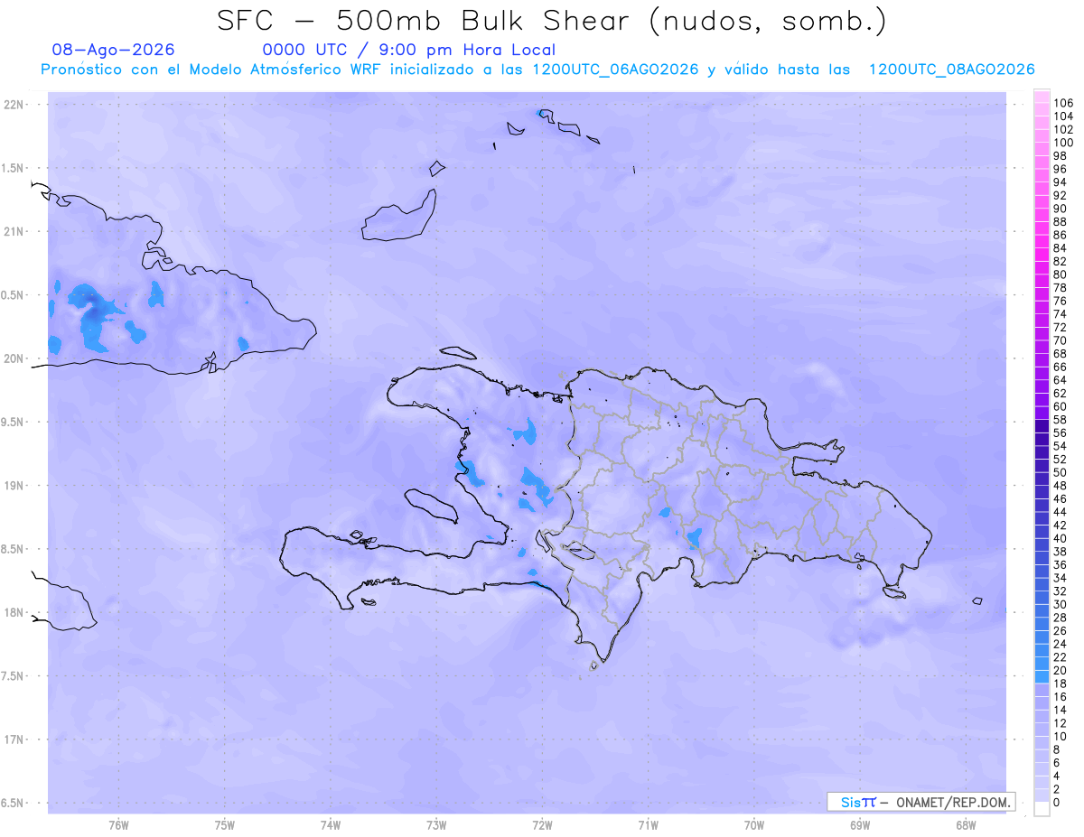Click the 'ONAMET/REP.DOM.' credit label
Image resolution: width=1084 pixels, height=837 pixels.
point(954,802)
